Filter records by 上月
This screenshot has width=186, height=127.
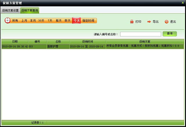[x=24, y=21]
